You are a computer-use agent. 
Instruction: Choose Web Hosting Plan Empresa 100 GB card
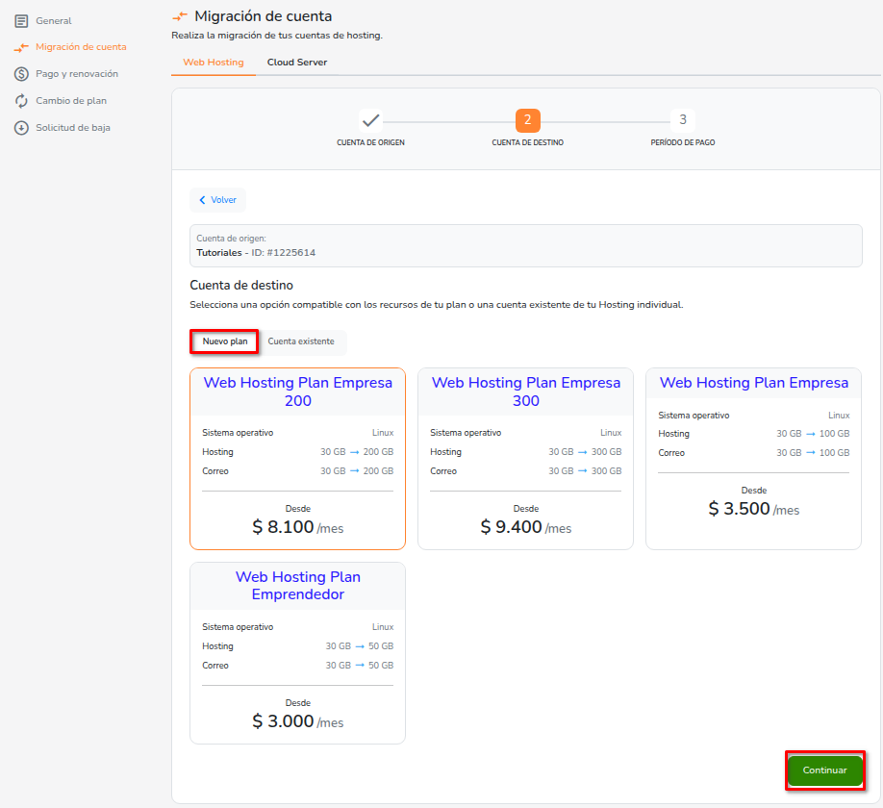click(x=753, y=459)
